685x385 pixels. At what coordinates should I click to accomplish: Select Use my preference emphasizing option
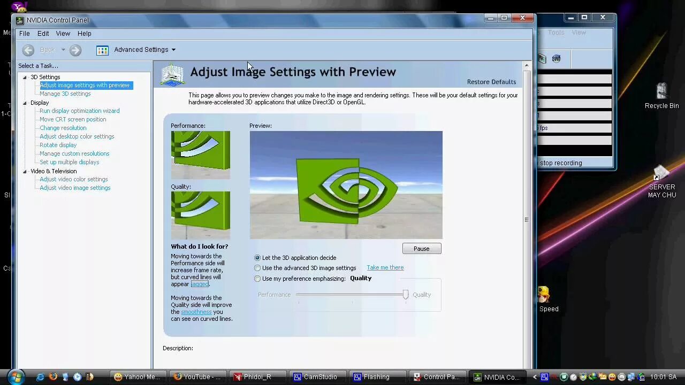[257, 279]
